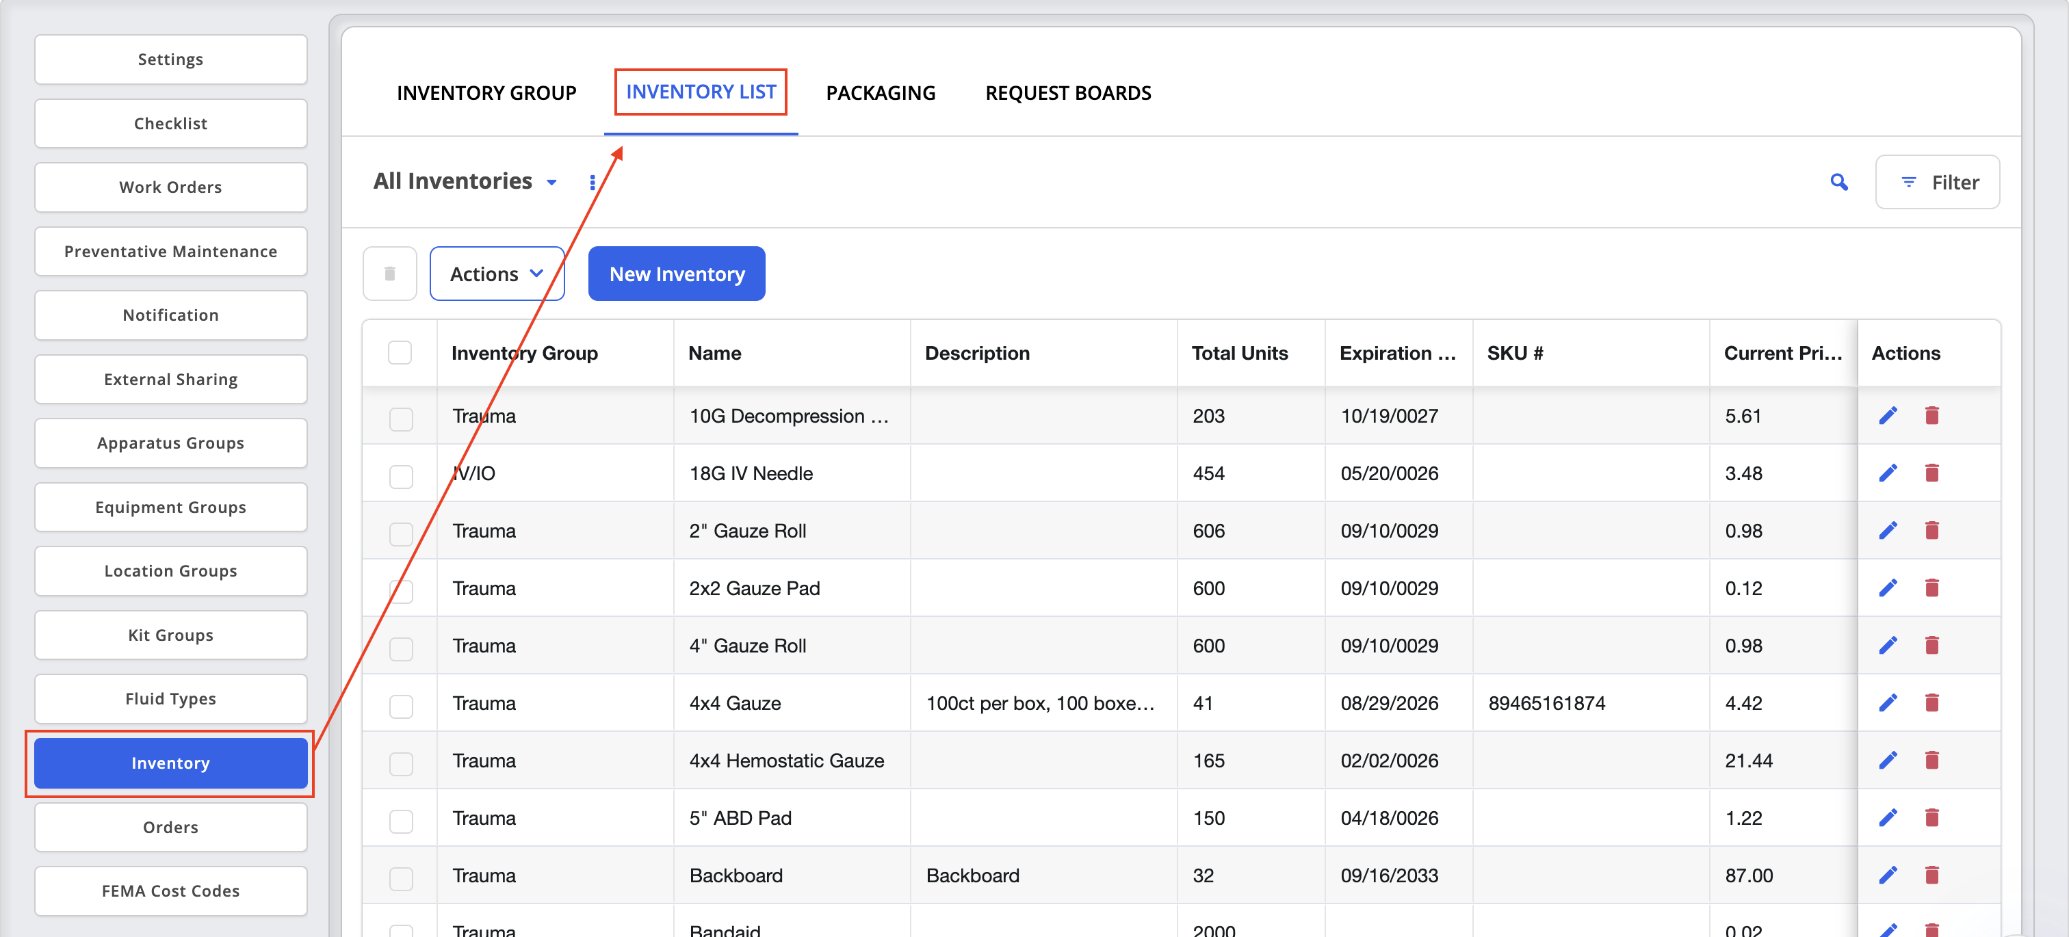This screenshot has width=2069, height=937.
Task: Delete the 18G IV Needle row
Action: (1931, 473)
